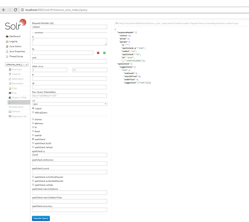Open Java Properties from the sidebar
The image size is (249, 222).
pos(17,51)
